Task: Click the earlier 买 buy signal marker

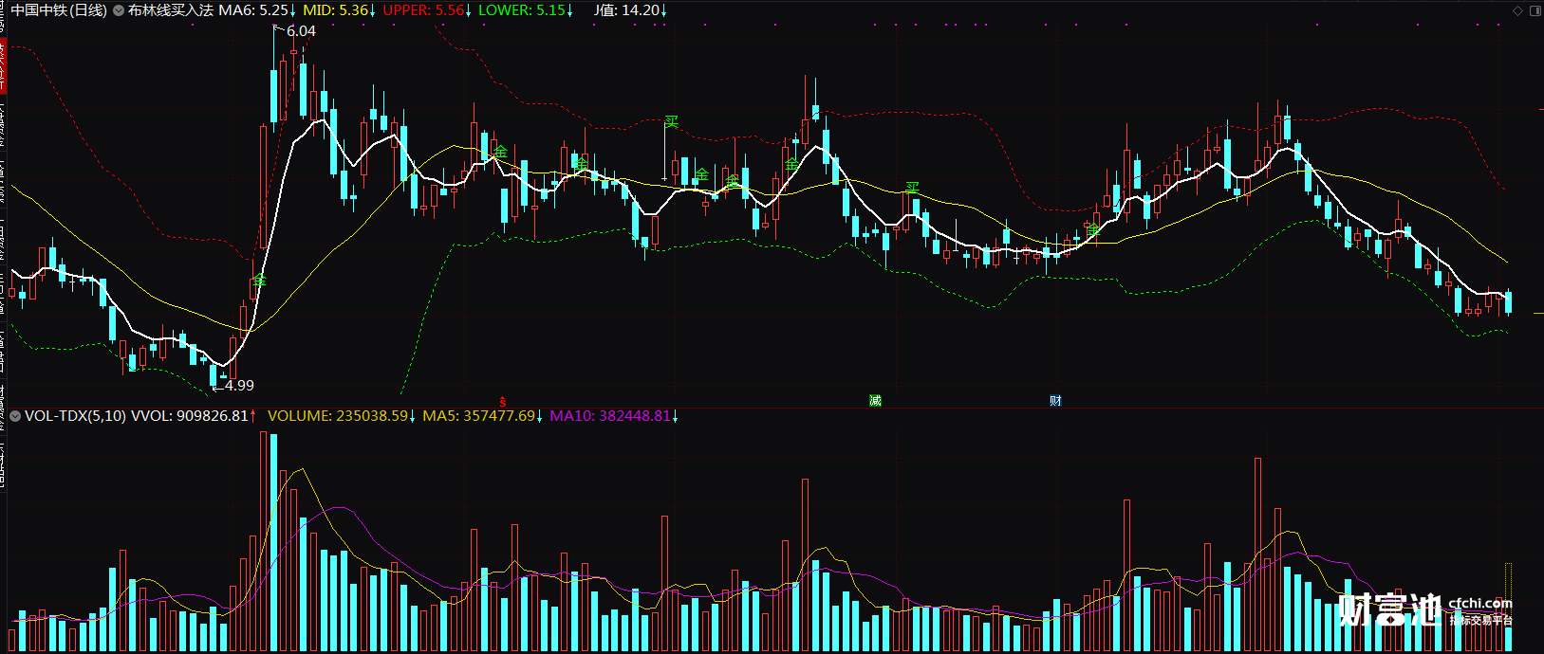Action: (x=672, y=121)
